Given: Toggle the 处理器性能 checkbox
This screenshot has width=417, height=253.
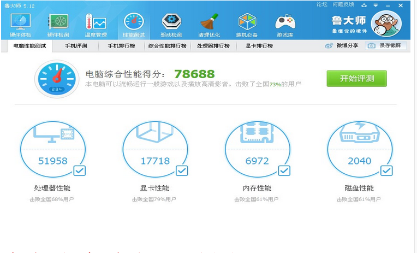Looking at the screenshot, I should (80, 170).
